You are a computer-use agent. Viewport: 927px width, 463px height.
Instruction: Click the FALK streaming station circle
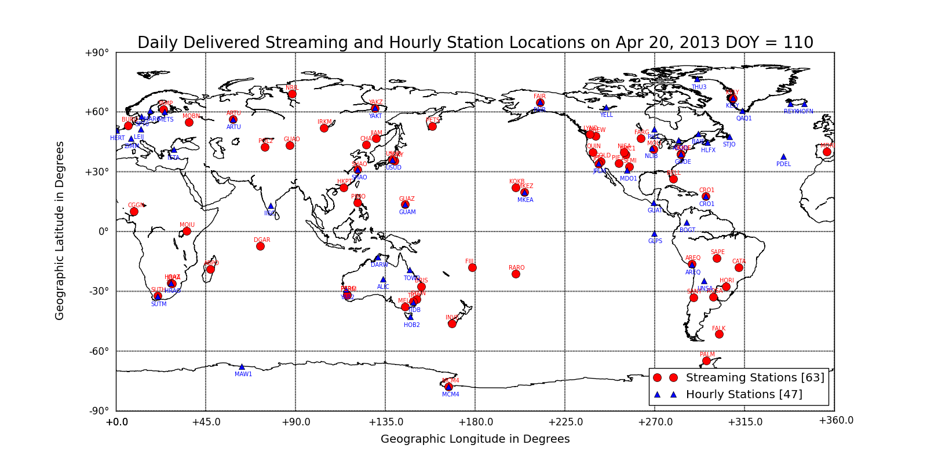coord(719,334)
